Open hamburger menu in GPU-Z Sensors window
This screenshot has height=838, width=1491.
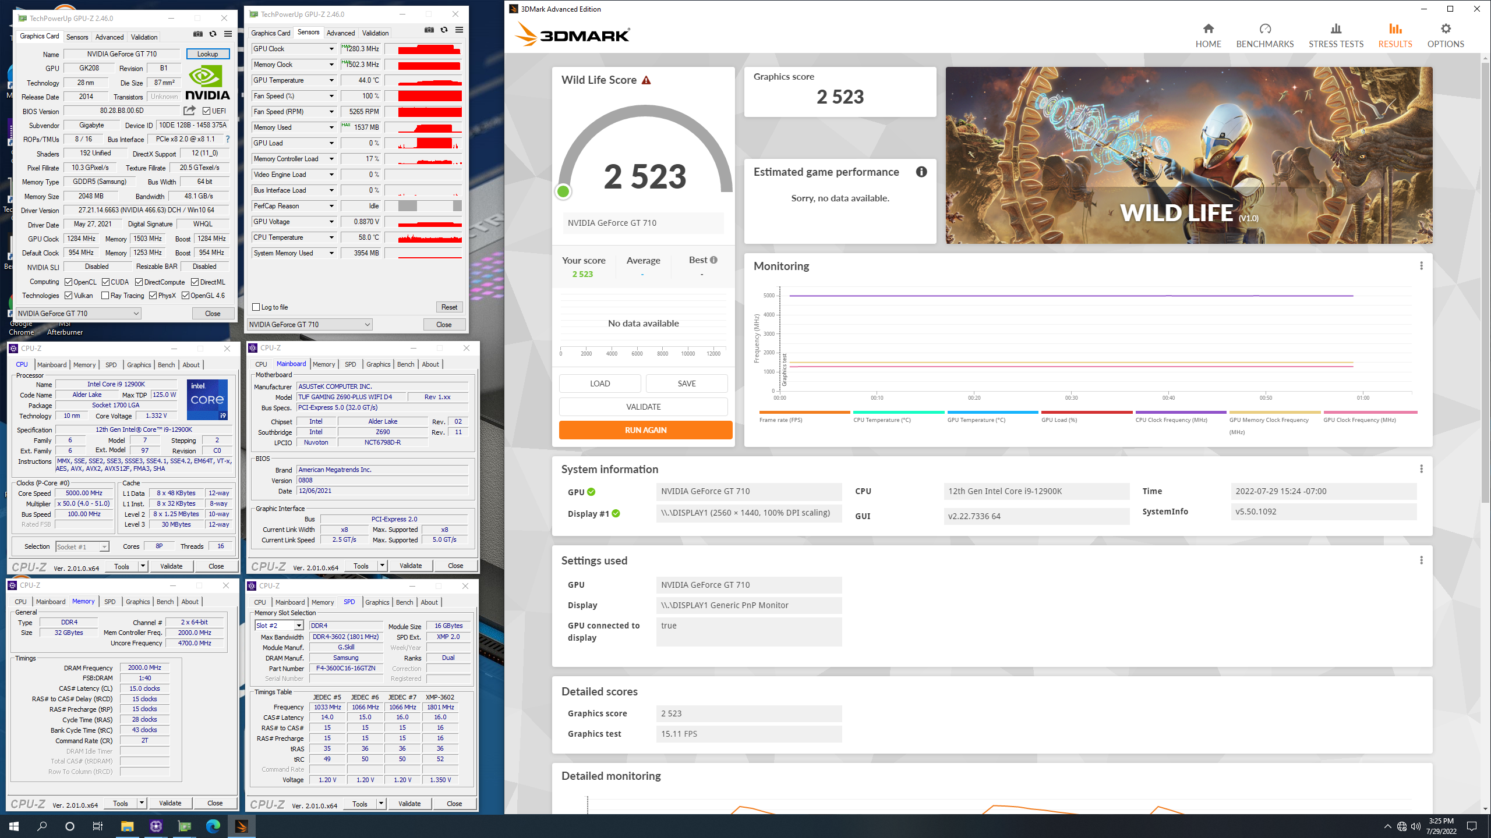(459, 30)
